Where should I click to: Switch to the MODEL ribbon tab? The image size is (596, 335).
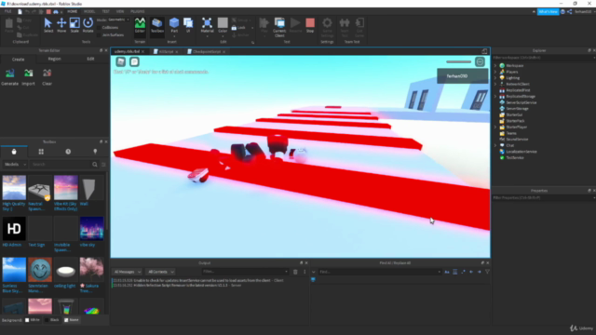pyautogui.click(x=89, y=12)
